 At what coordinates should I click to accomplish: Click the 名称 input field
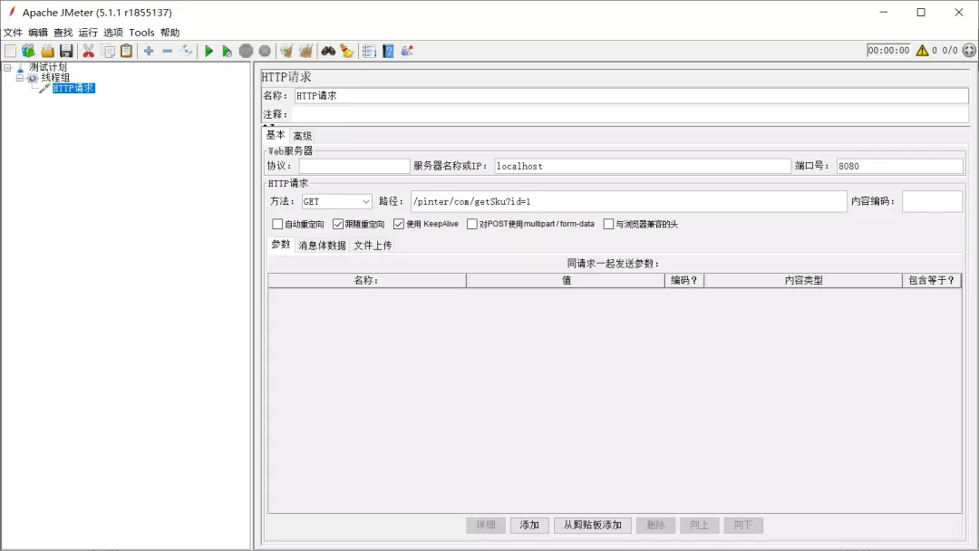click(x=631, y=95)
